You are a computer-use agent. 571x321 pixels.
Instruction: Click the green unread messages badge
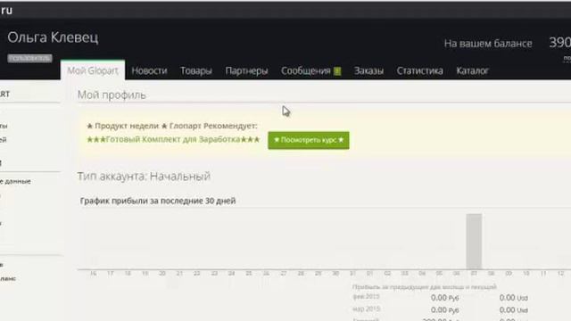337,71
